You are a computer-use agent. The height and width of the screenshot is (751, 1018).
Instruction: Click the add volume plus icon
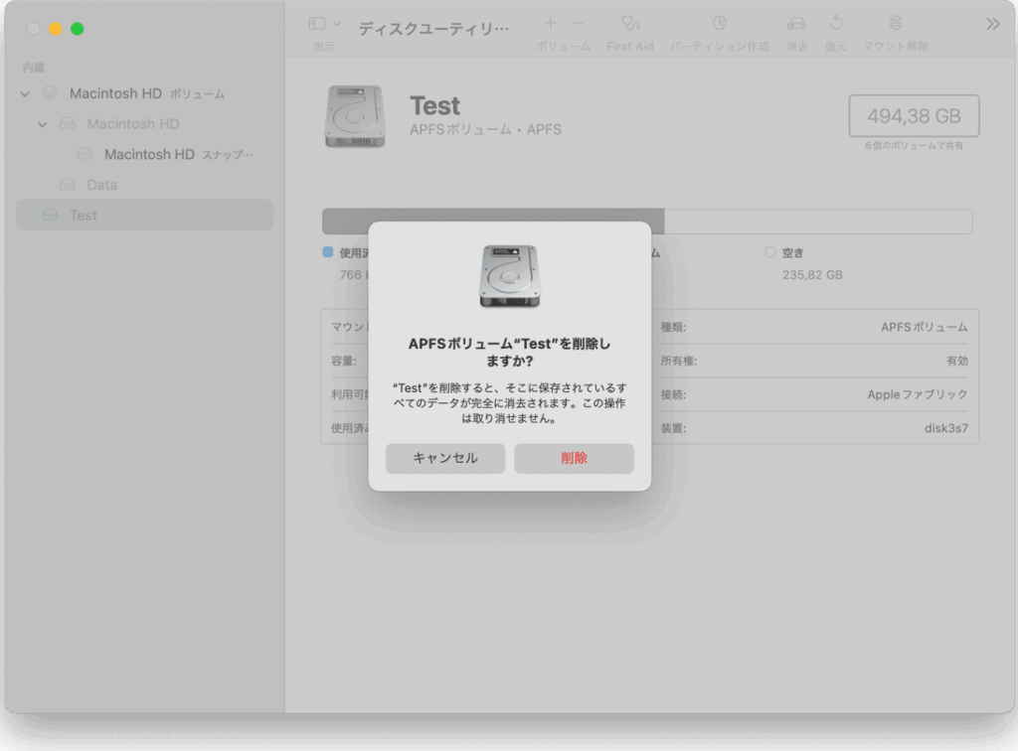point(551,23)
